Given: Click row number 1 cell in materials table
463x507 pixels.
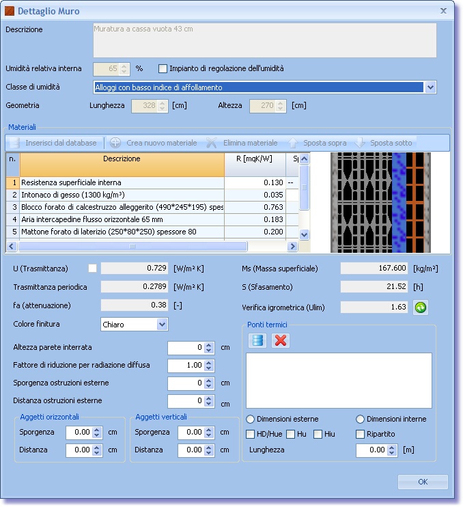Looking at the screenshot, I should point(13,182).
